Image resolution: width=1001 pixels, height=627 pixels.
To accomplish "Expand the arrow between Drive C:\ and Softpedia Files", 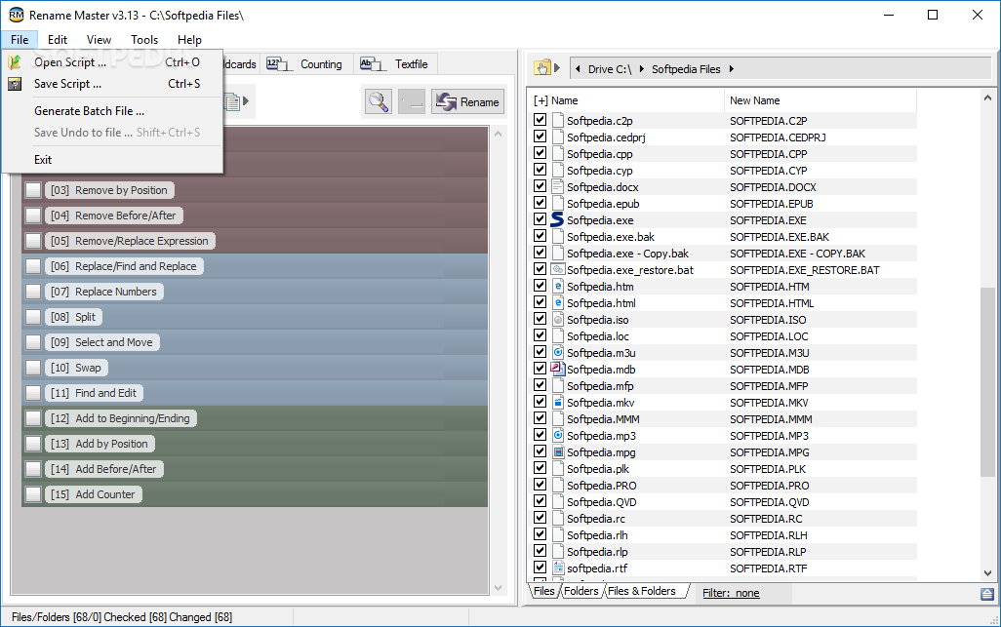I will (x=641, y=69).
